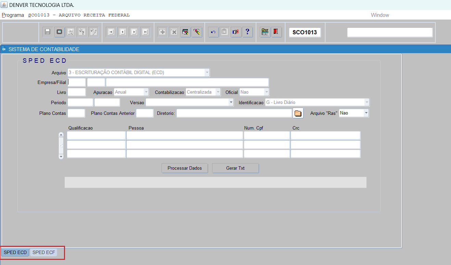The height and width of the screenshot is (265, 451).
Task: Switch to the SPED ECD tab
Action: [x=15, y=253]
